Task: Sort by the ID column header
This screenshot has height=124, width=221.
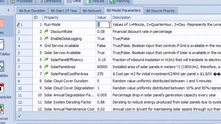Action: (x=38, y=18)
